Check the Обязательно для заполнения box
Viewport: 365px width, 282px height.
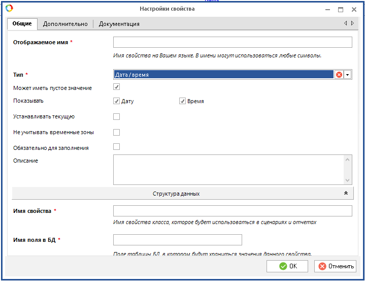pyautogui.click(x=117, y=147)
